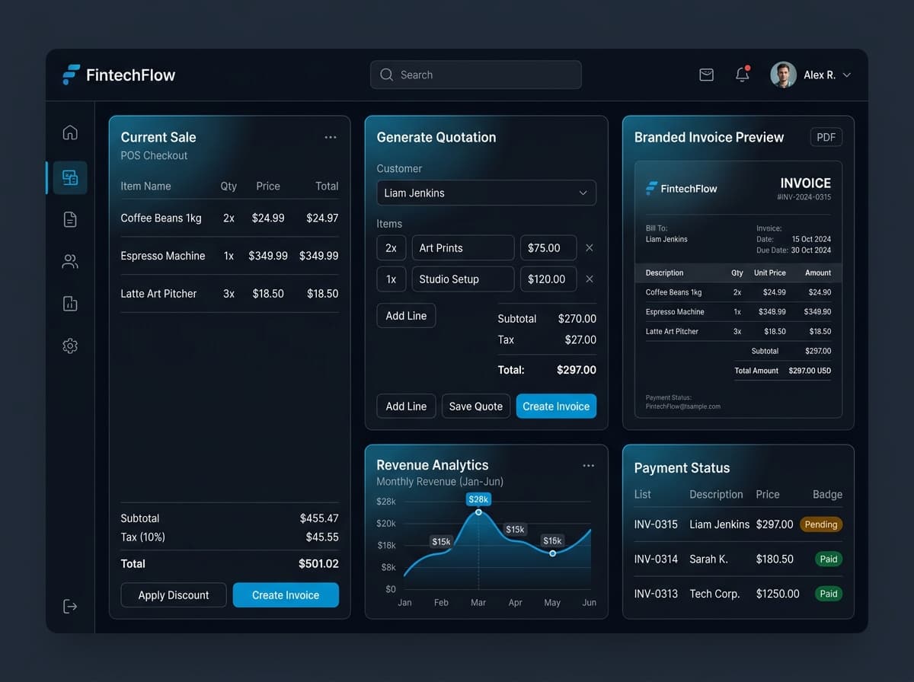Click Add Line button beside Subtotal
Viewport: 914px width, 682px height.
(406, 316)
